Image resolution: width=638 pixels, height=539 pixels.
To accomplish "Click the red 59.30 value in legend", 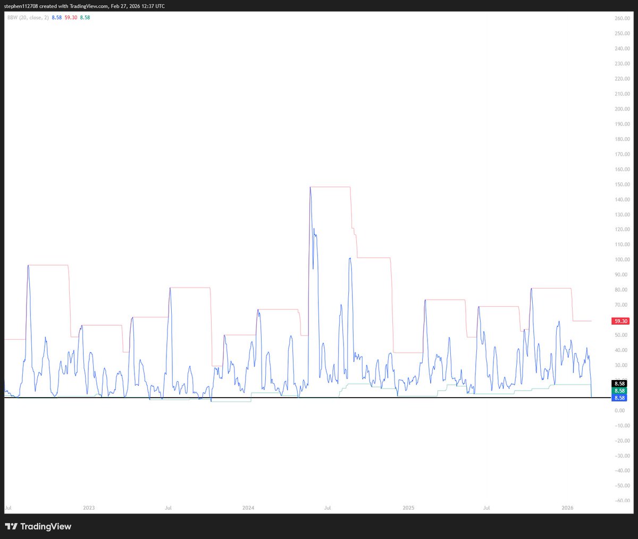I will (71, 18).
